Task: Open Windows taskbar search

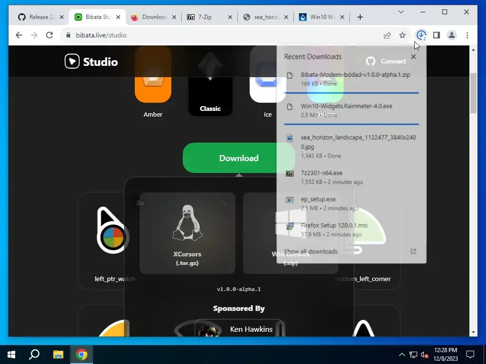Action: [34, 355]
